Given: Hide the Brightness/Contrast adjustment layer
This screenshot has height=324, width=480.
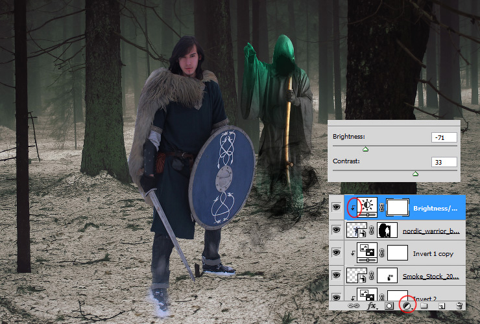Looking at the screenshot, I should click(337, 207).
